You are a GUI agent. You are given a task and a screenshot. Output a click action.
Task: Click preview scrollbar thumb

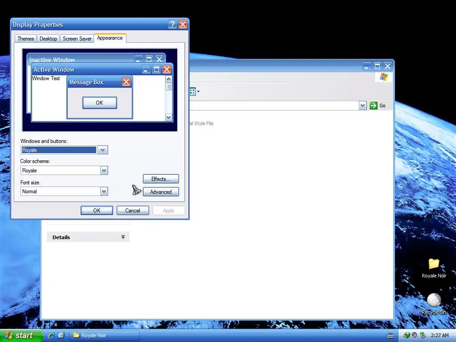pyautogui.click(x=169, y=87)
